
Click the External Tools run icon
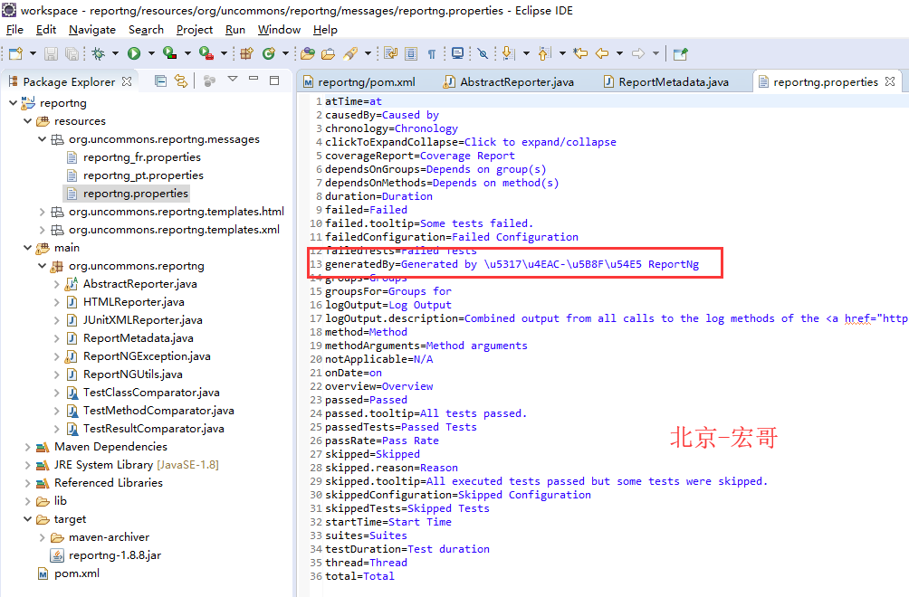206,54
